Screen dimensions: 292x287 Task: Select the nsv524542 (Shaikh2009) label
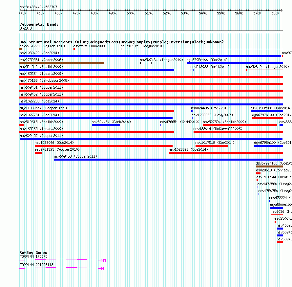(41, 67)
